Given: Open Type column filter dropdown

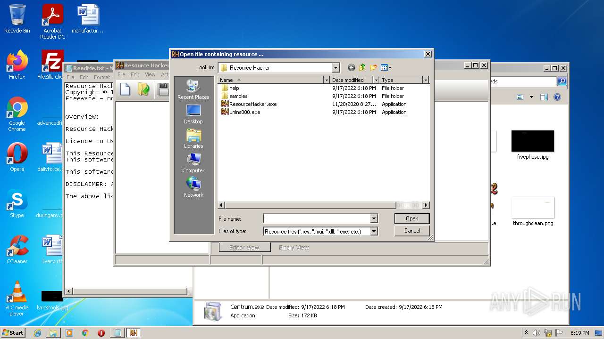Looking at the screenshot, I should point(426,80).
